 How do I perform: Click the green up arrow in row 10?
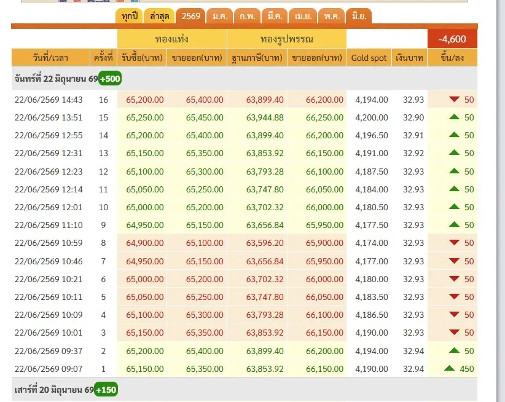pos(454,207)
